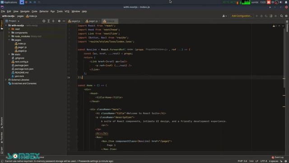
Task: Open the Applications menu in system panel
Action: pyautogui.click(x=9, y=2)
